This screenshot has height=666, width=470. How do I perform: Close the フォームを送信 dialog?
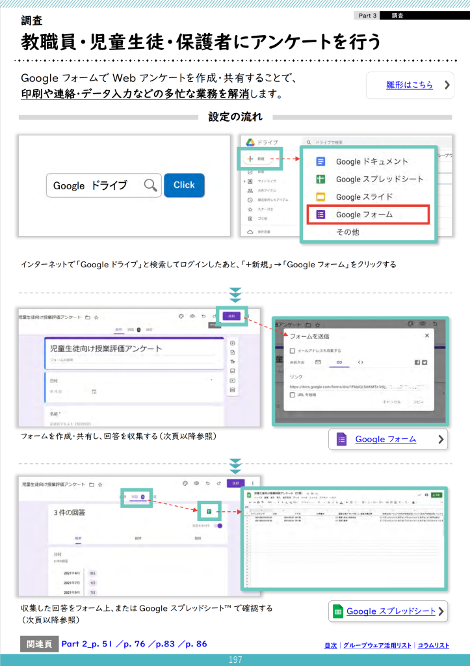click(427, 336)
